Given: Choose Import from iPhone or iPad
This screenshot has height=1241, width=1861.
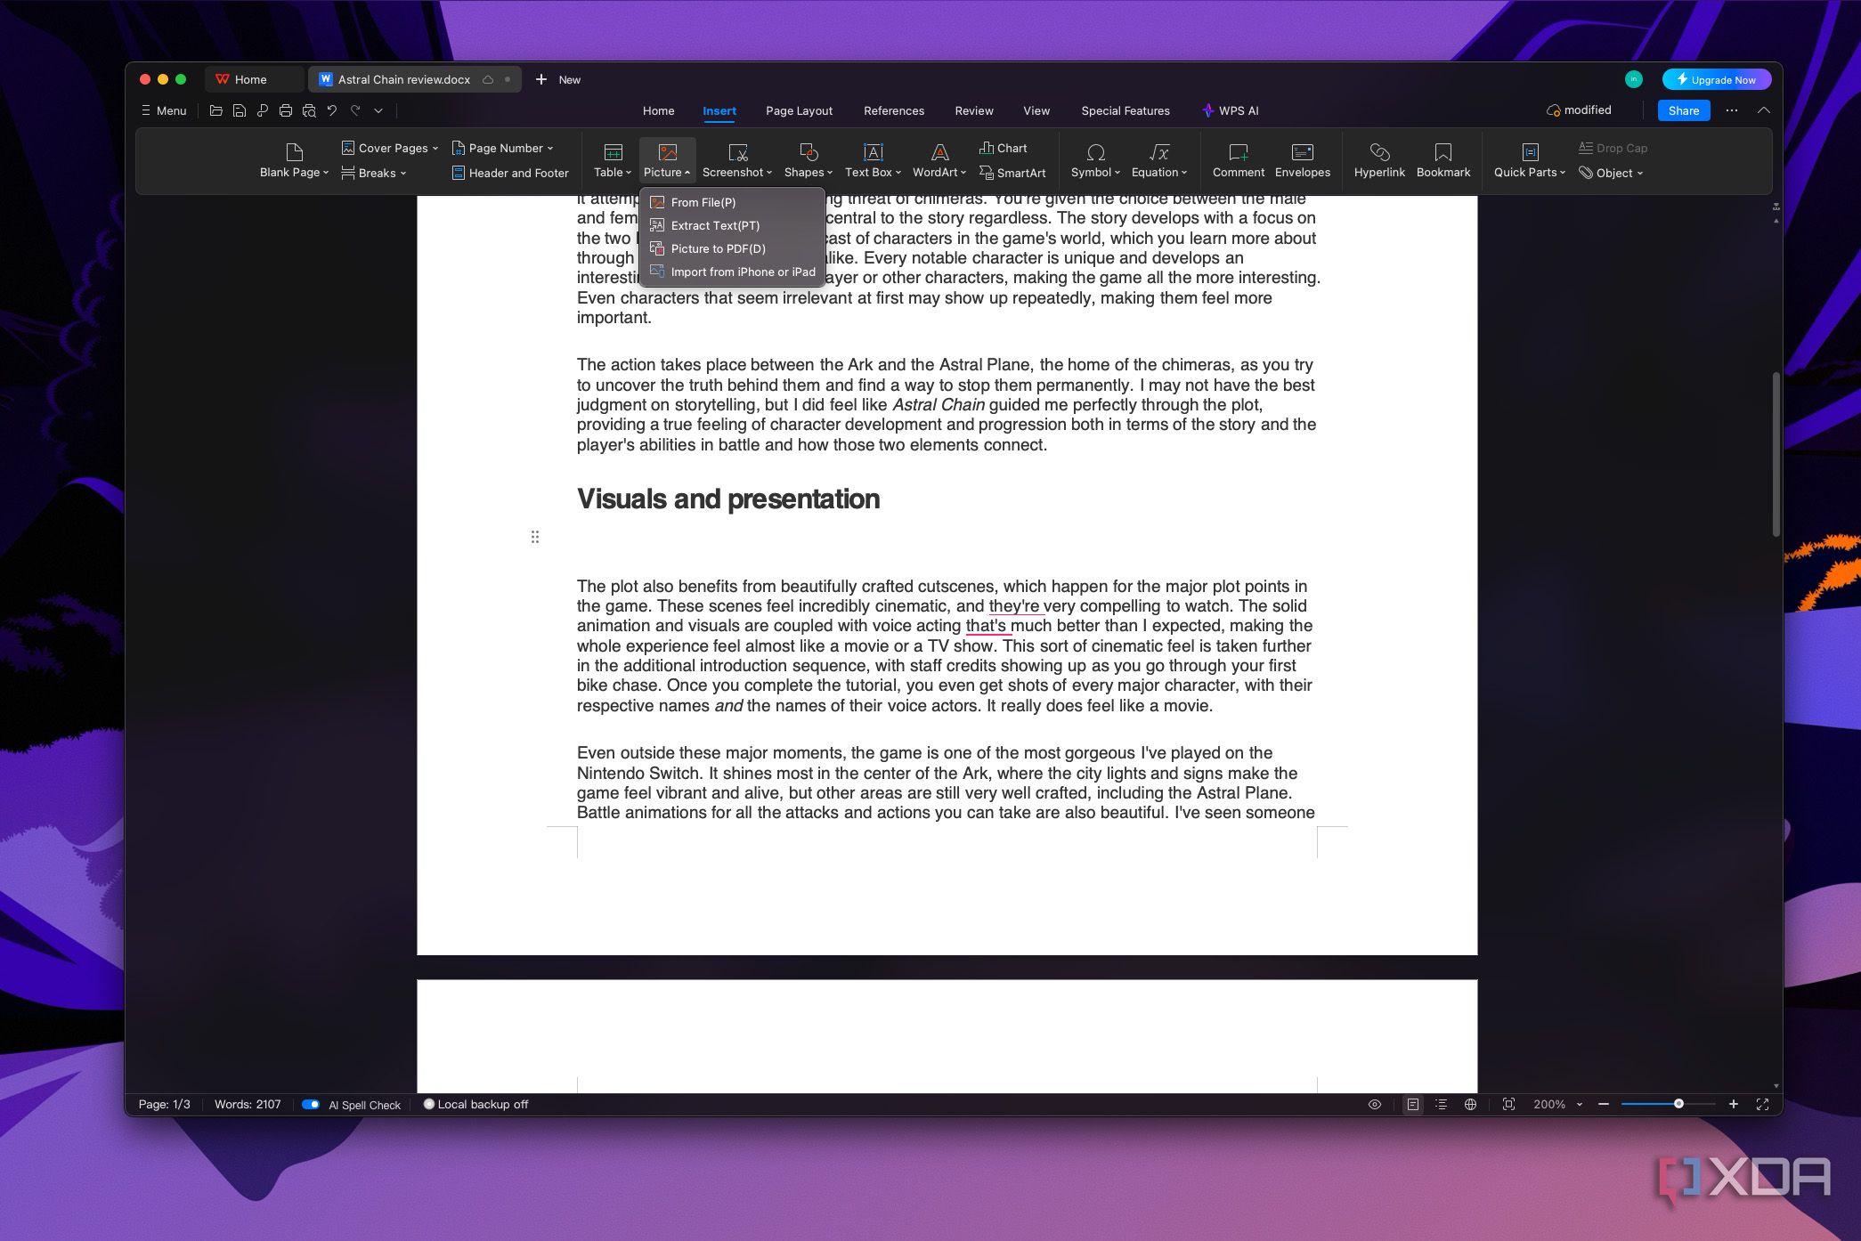Looking at the screenshot, I should 732,272.
